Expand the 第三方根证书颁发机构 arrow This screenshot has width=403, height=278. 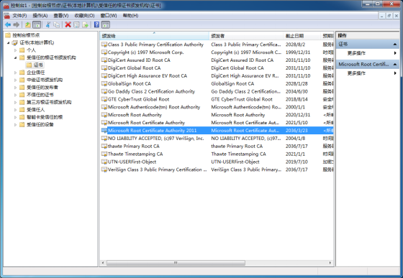pos(15,102)
